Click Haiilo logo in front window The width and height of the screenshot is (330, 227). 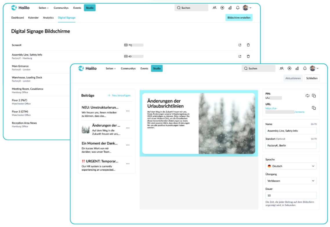[87, 69]
